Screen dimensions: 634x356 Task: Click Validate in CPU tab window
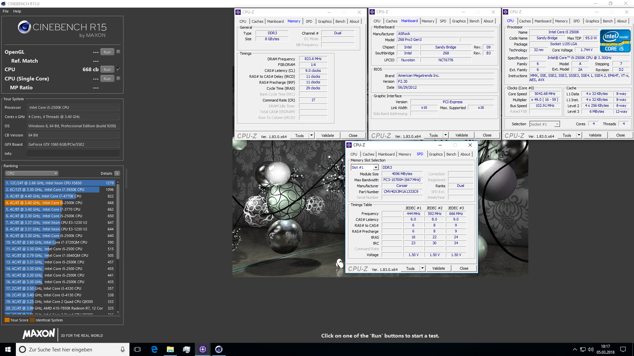(595, 135)
